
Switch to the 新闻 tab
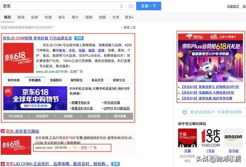click(x=21, y=17)
